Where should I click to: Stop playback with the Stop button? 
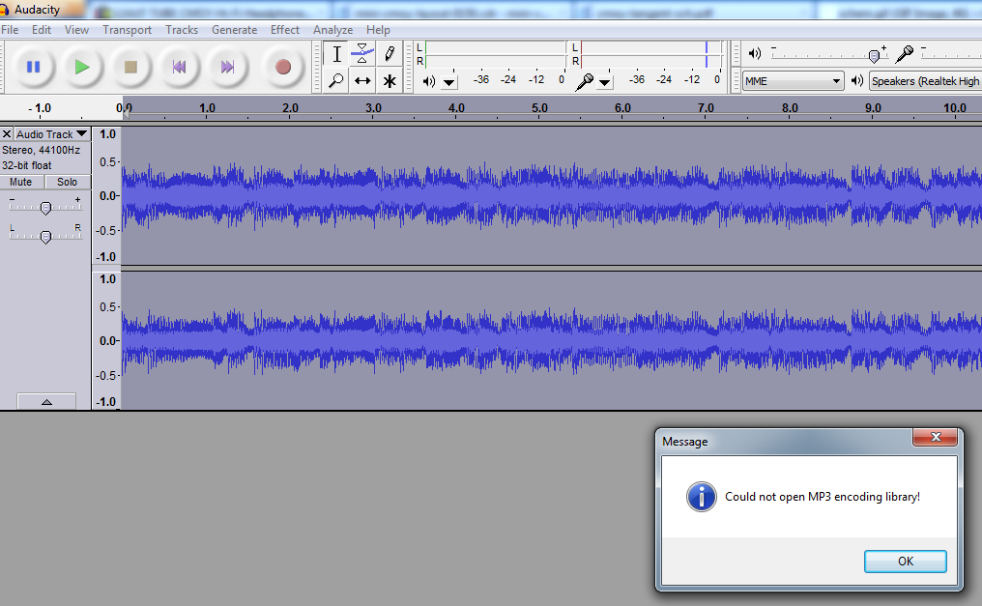(130, 67)
